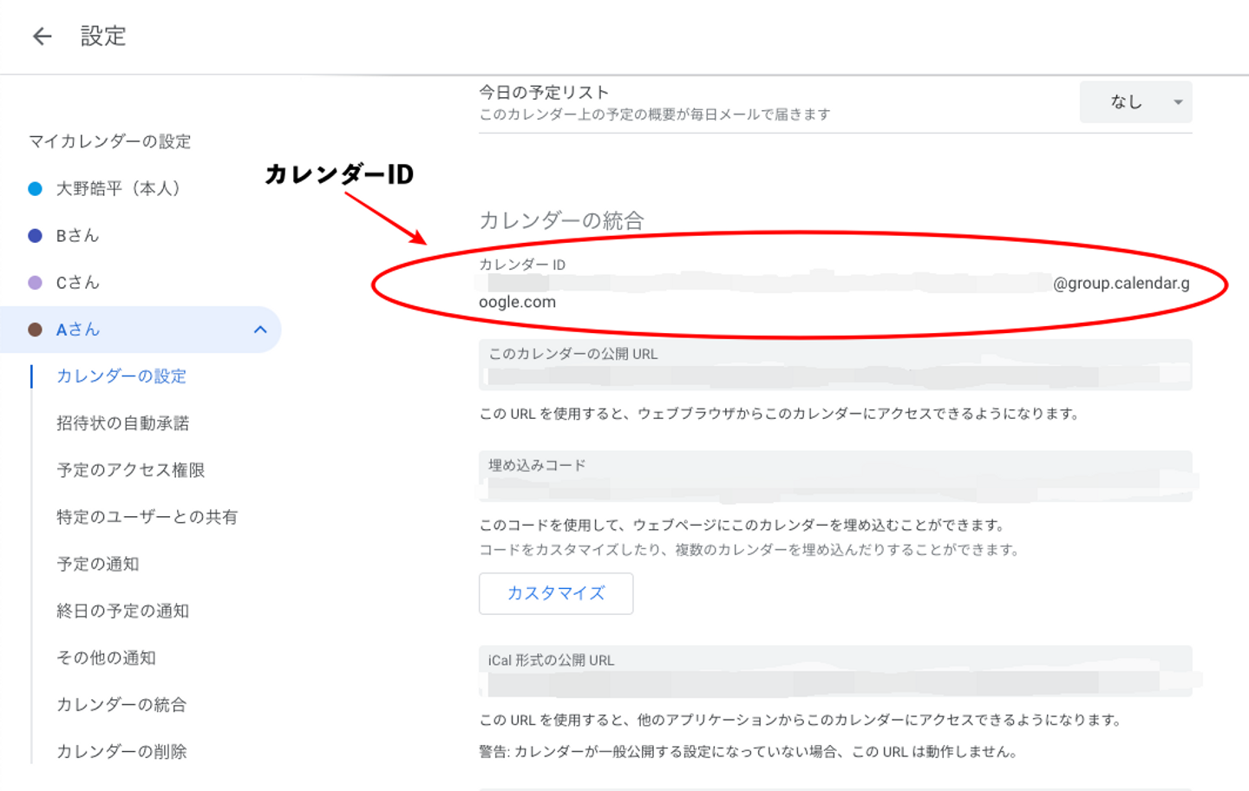
Task: Click the dark blue dot beside Bさん
Action: click(36, 236)
